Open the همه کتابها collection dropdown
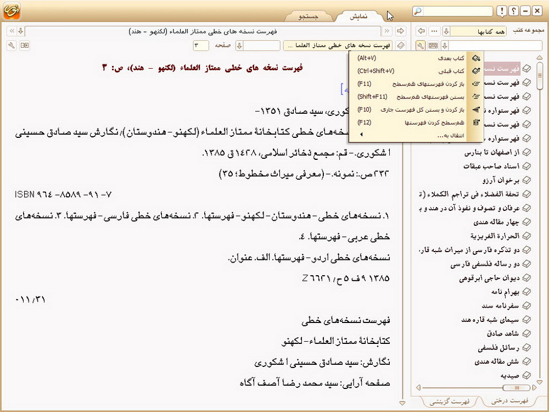The width and height of the screenshot is (549, 412). 446,31
